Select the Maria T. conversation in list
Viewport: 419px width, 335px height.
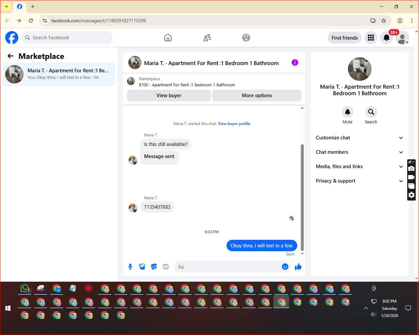[x=59, y=74]
